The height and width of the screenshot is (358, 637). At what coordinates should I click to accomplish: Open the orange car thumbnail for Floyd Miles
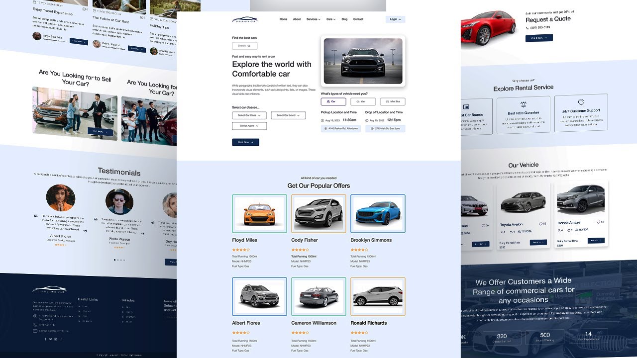click(x=259, y=214)
